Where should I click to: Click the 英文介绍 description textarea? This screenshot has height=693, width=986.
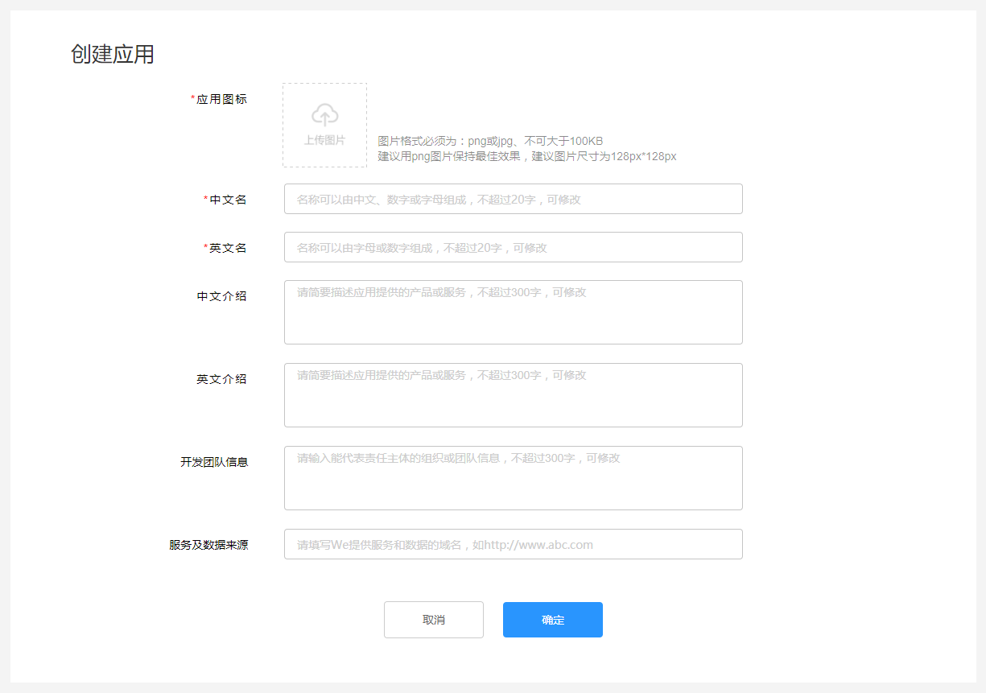[x=513, y=394]
